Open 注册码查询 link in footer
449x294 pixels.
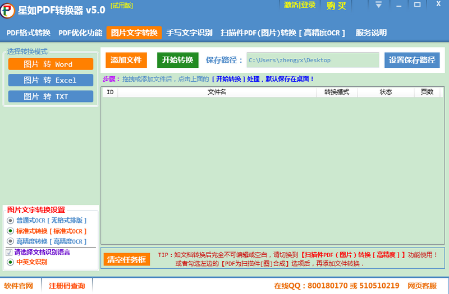tap(67, 286)
